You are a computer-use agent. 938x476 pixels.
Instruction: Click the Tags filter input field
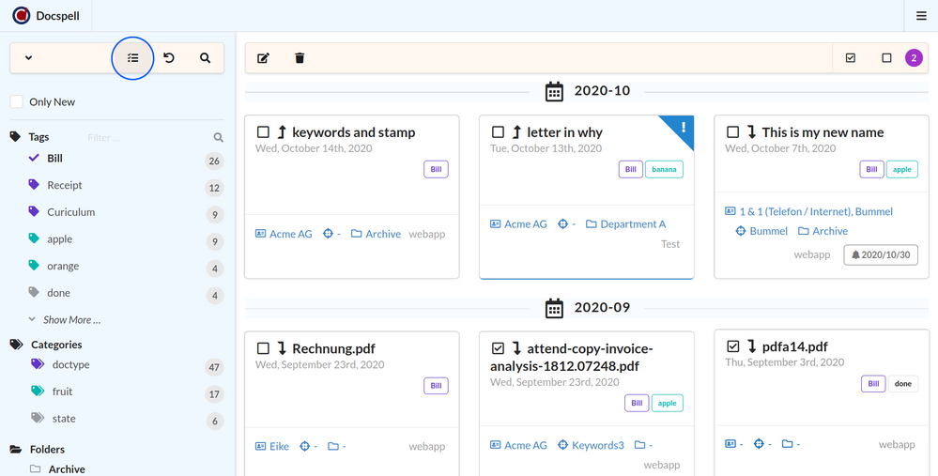coord(146,138)
